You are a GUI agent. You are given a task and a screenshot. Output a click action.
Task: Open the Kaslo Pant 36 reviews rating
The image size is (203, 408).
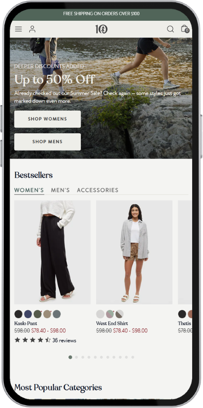coord(45,340)
